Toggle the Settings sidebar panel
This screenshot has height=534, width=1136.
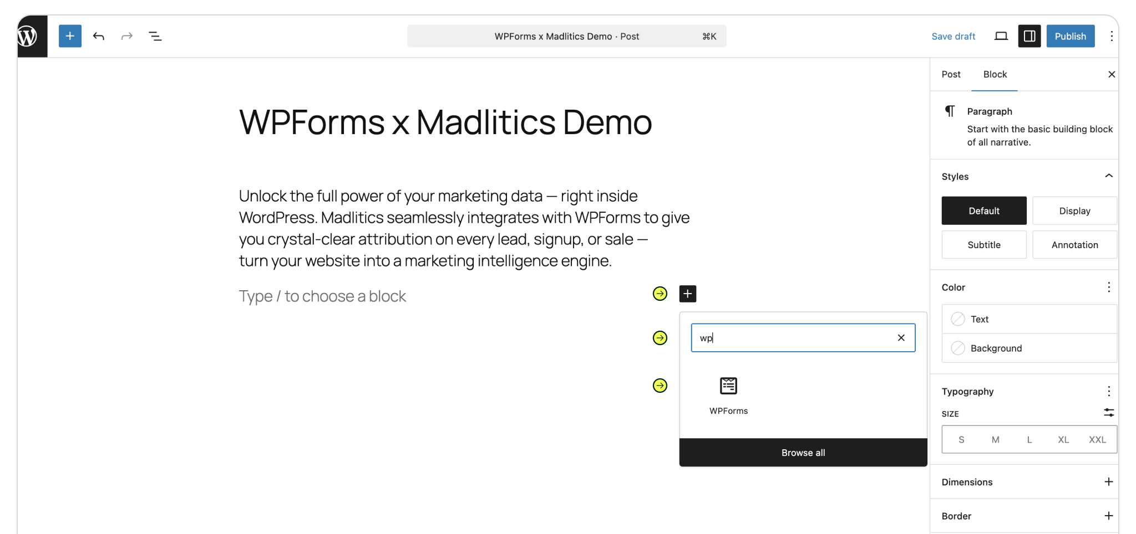[x=1029, y=36]
